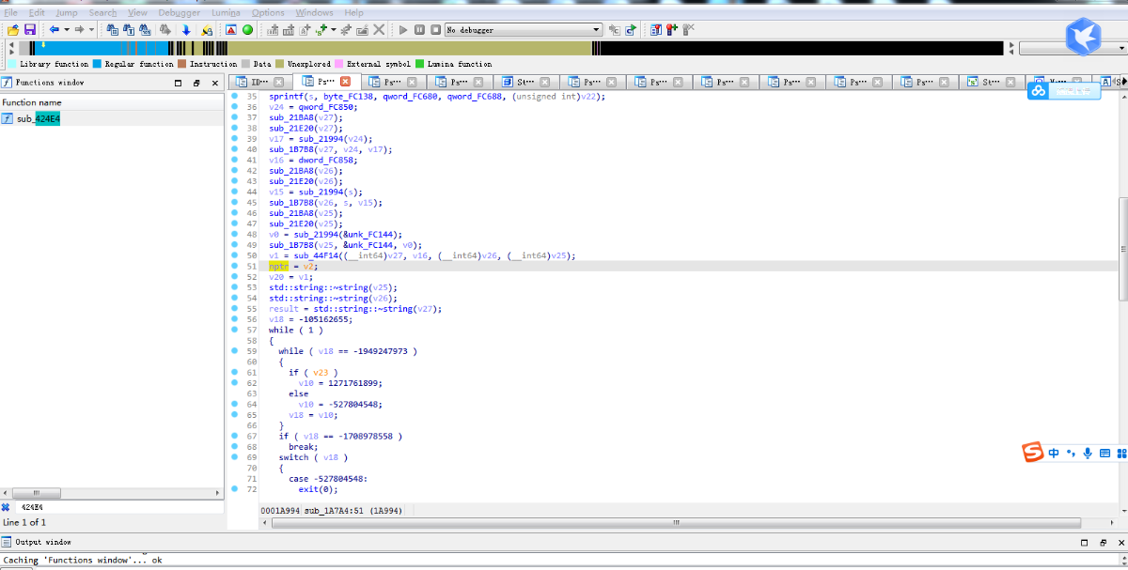Toggle breakpoint dot on line 51
The image size is (1128, 570).
[235, 266]
